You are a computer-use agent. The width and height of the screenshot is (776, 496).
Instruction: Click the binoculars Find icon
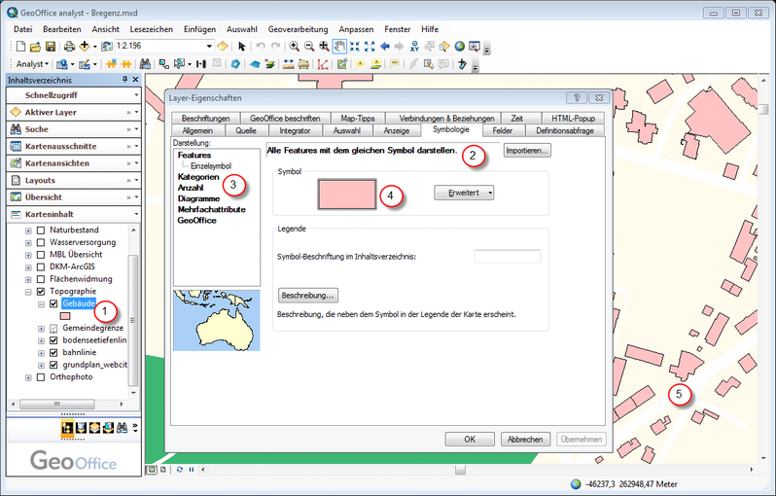tap(145, 65)
